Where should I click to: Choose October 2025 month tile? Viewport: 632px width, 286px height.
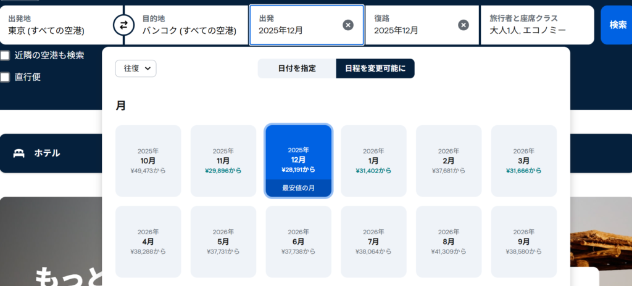pyautogui.click(x=148, y=161)
